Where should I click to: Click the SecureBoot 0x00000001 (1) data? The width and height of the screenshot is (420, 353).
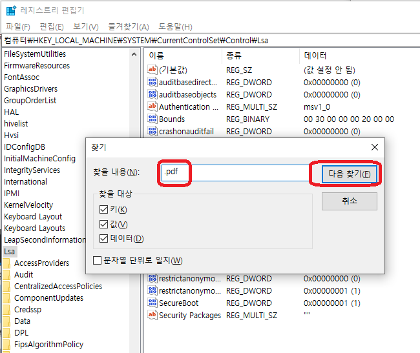coord(332,303)
